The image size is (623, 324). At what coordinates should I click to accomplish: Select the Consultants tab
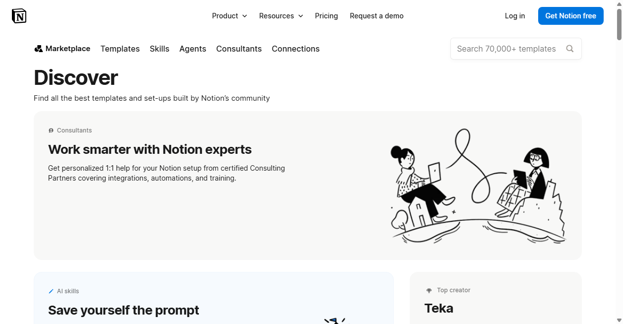[239, 49]
